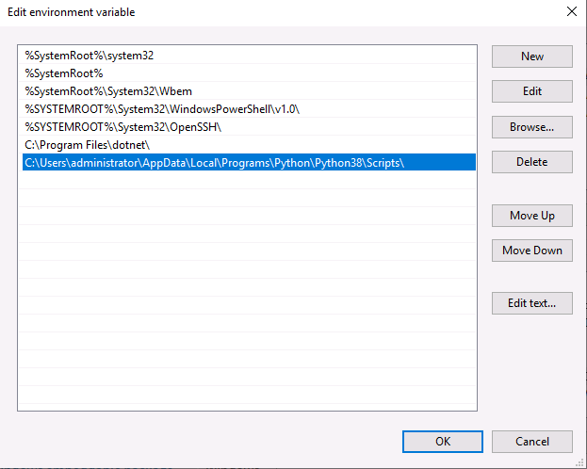Open the Browse... folder dialog

click(x=532, y=127)
